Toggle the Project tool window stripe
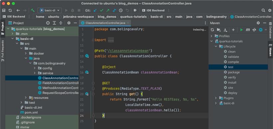The height and width of the screenshot is (129, 273). [x=3, y=29]
